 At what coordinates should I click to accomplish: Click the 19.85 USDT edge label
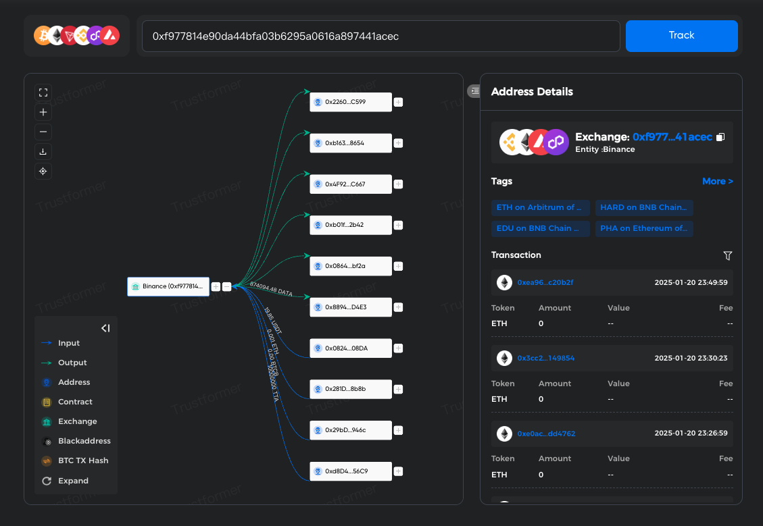pyautogui.click(x=272, y=320)
